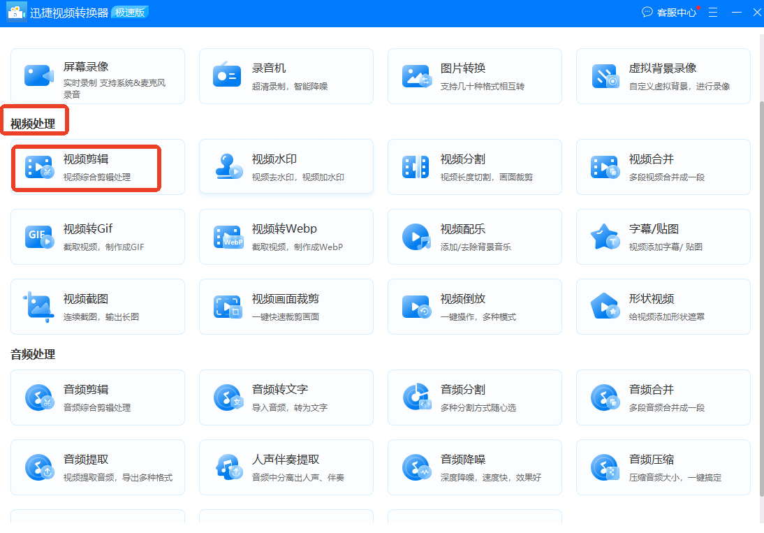Click the 视频截图 title

(x=86, y=299)
